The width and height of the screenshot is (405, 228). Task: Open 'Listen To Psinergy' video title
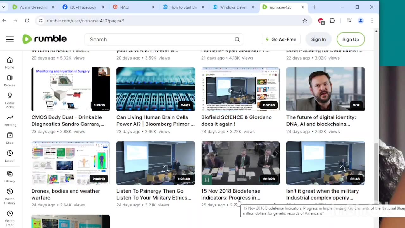tap(154, 194)
